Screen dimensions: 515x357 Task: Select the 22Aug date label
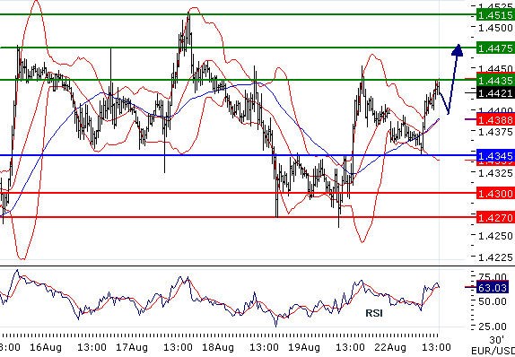point(390,347)
